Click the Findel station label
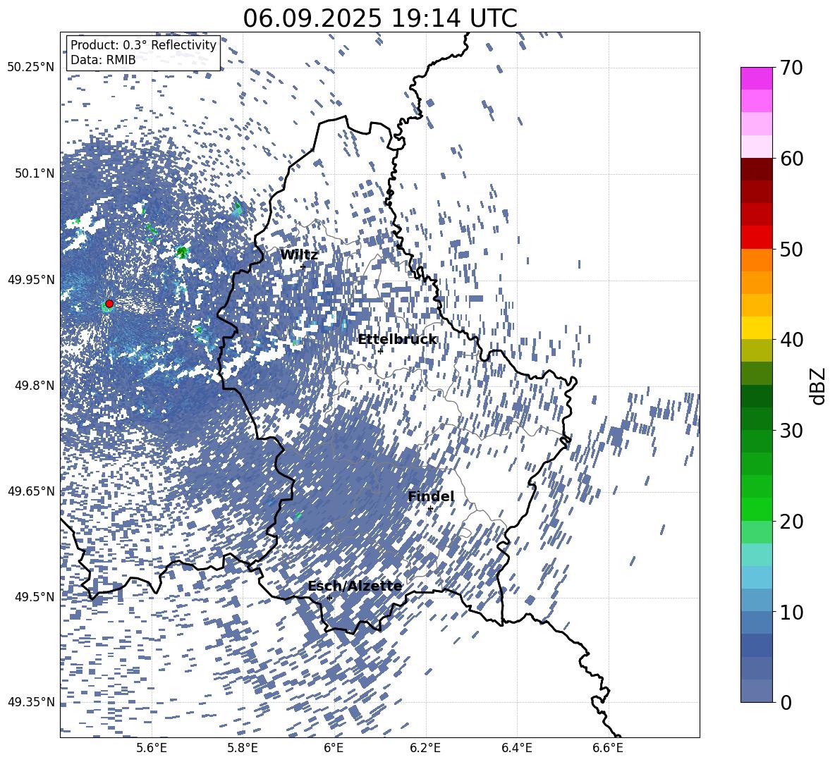835x762 pixels. pos(431,496)
